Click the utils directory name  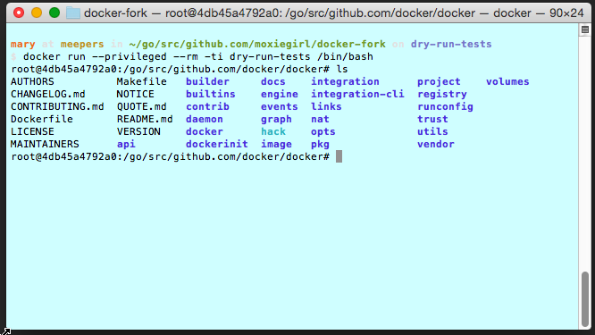[432, 131]
